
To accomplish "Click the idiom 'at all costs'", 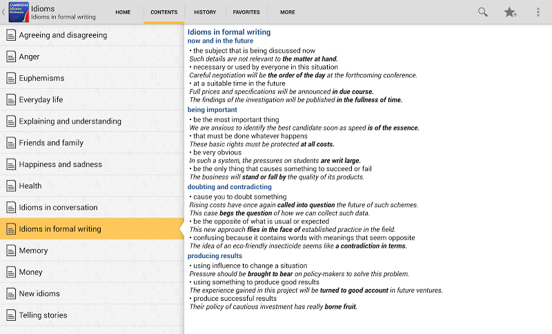I will point(317,144).
